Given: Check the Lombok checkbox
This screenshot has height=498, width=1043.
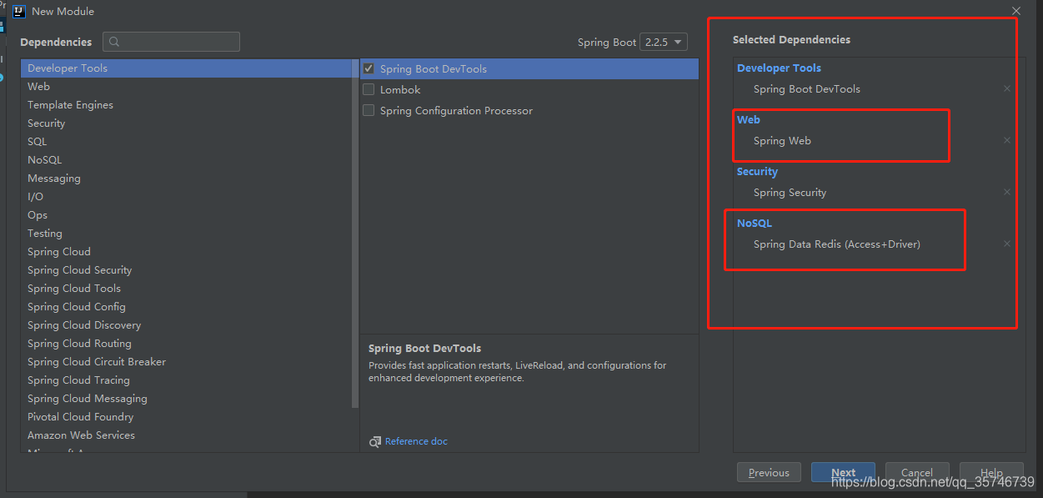Looking at the screenshot, I should (369, 89).
